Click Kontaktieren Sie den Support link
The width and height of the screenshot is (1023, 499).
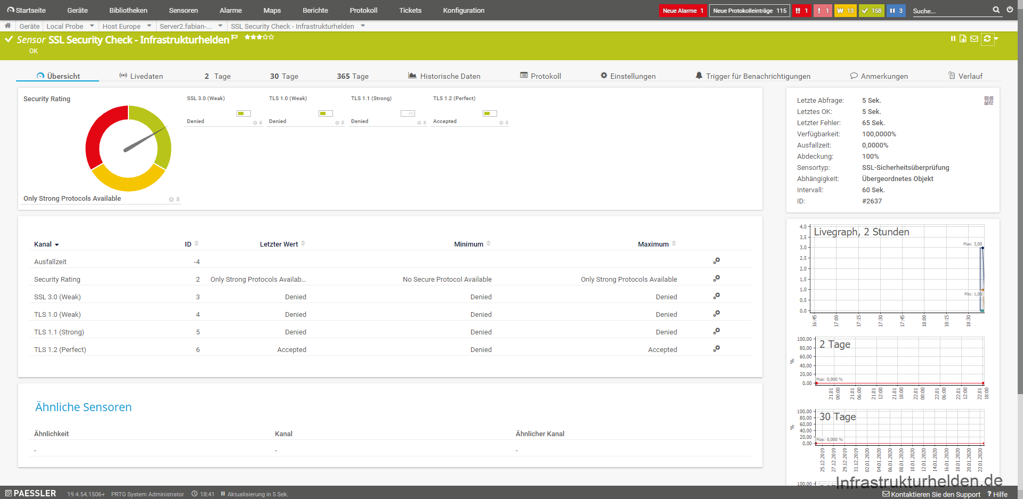[x=931, y=494]
